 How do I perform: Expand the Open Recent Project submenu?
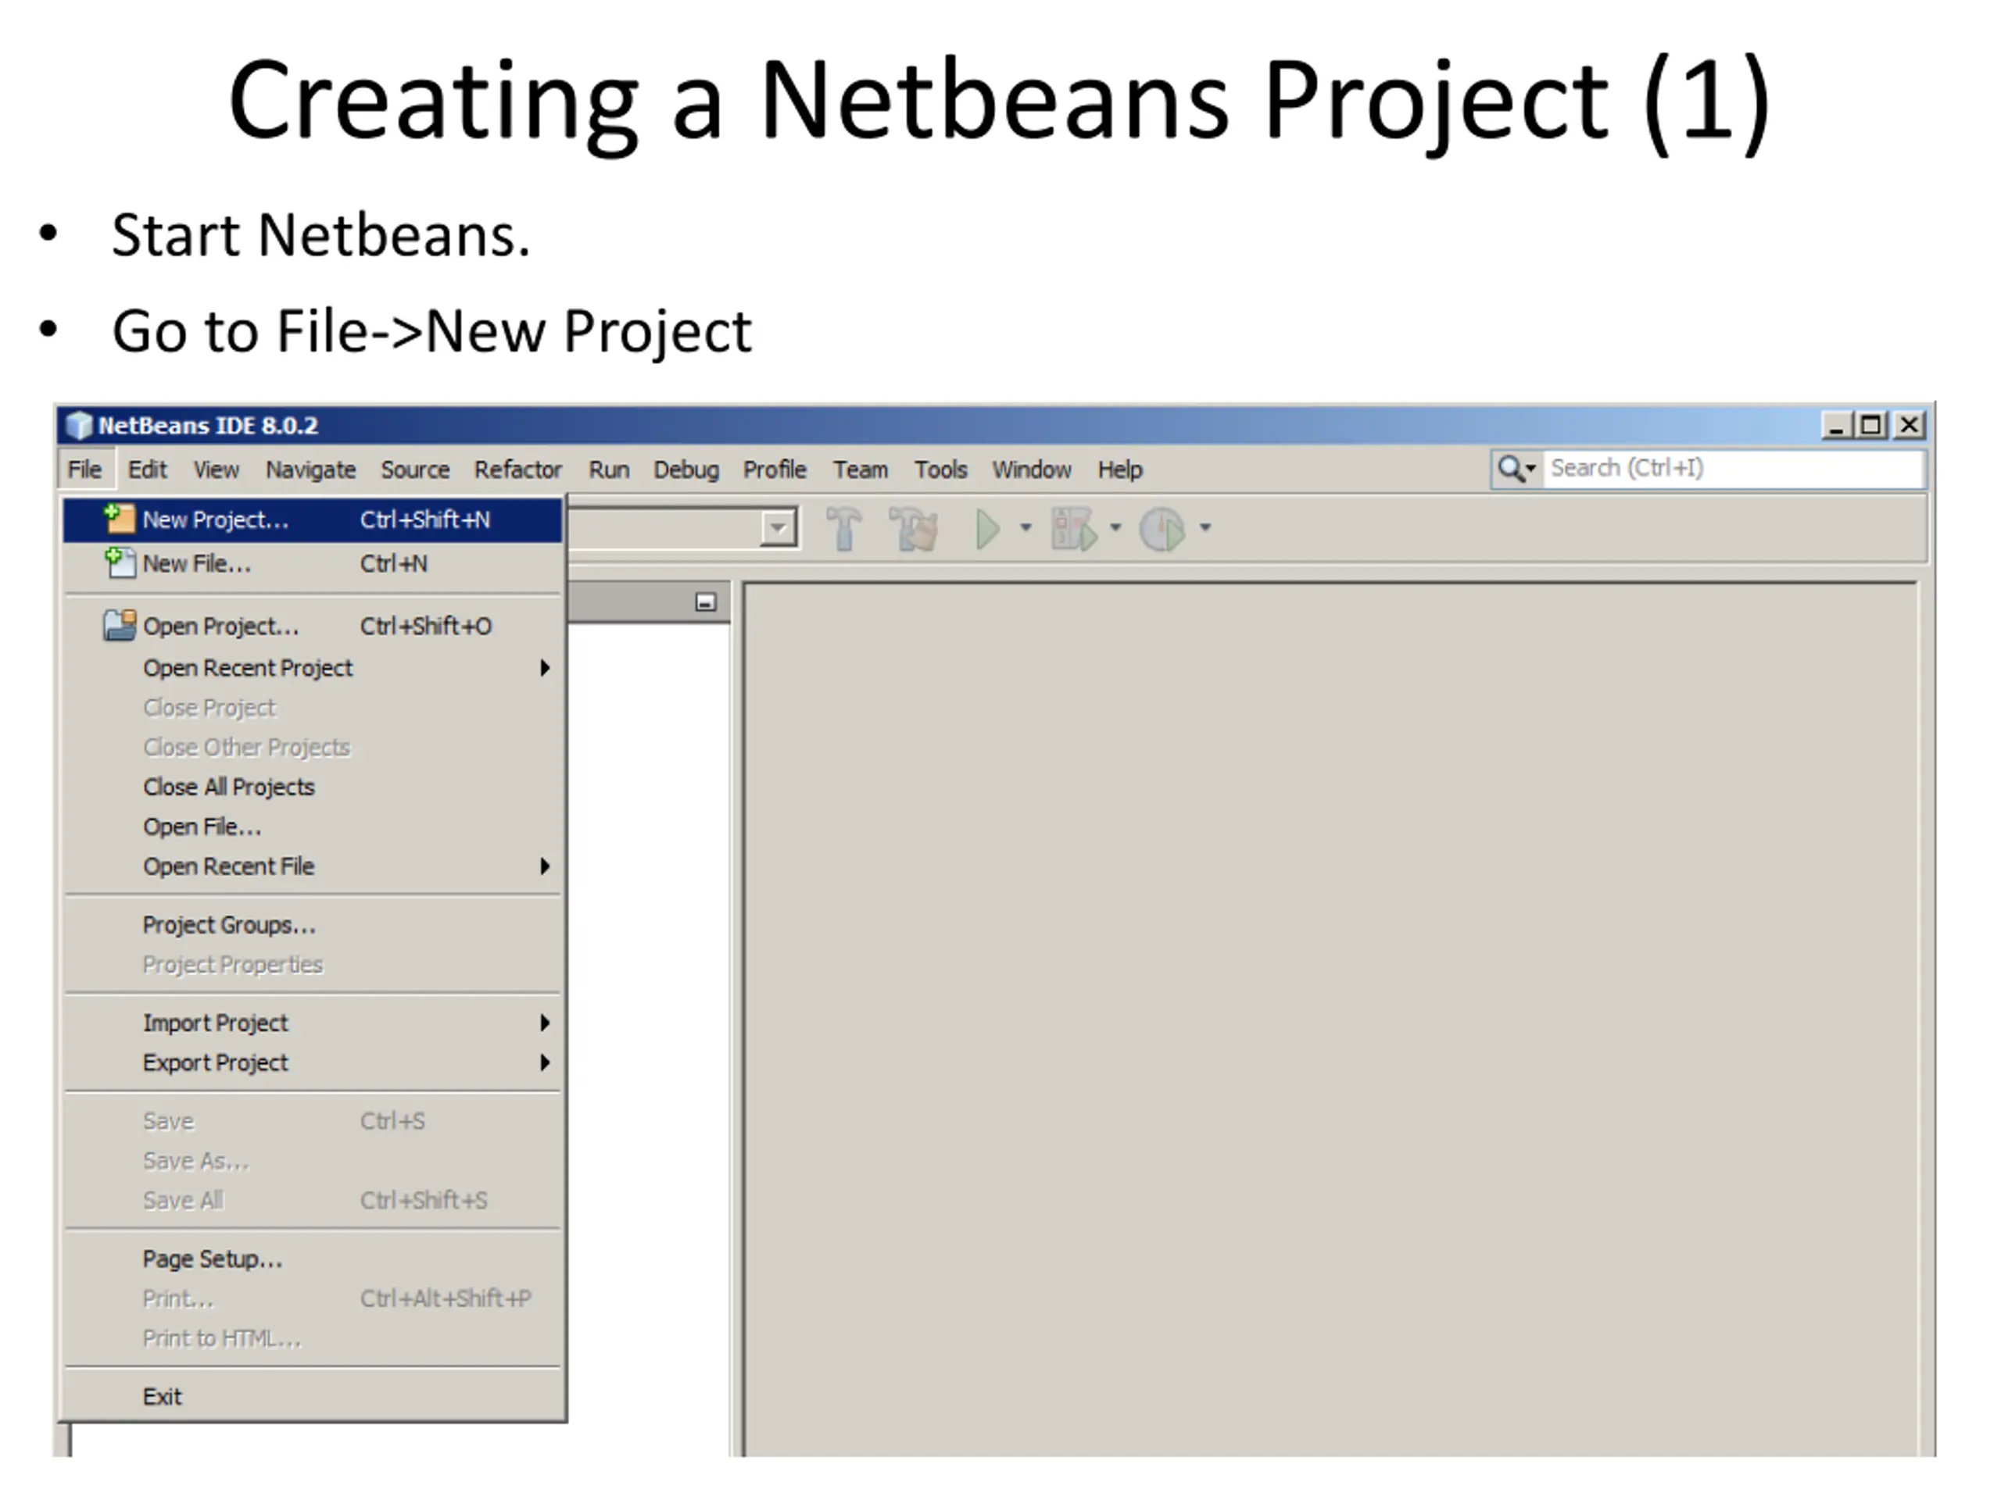545,668
